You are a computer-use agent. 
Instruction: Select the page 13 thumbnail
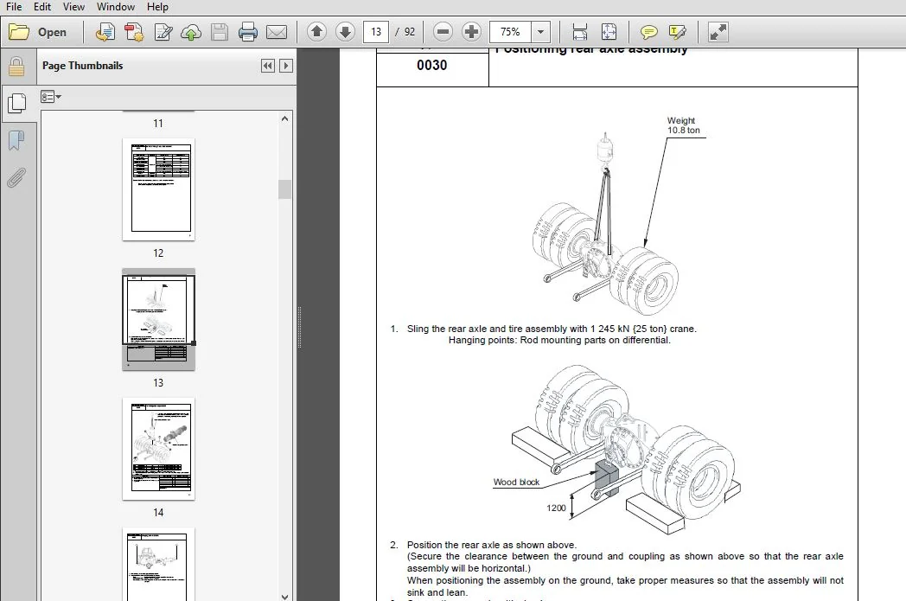[x=158, y=319]
